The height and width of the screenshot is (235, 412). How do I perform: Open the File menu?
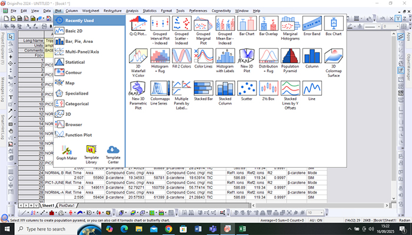pyautogui.click(x=14, y=11)
